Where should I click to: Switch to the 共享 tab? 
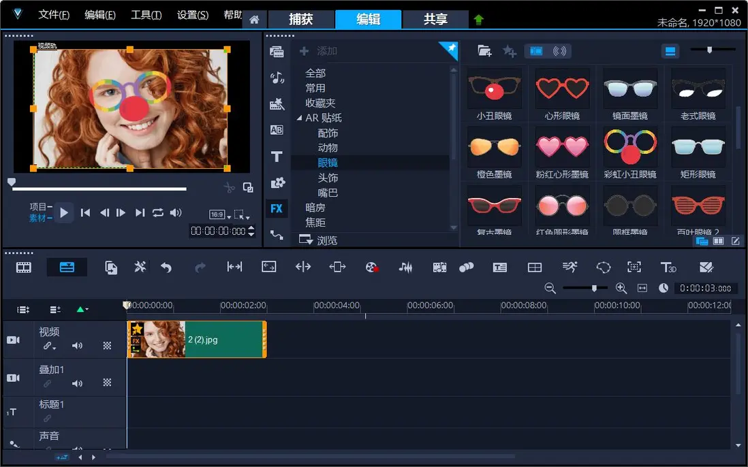click(435, 19)
